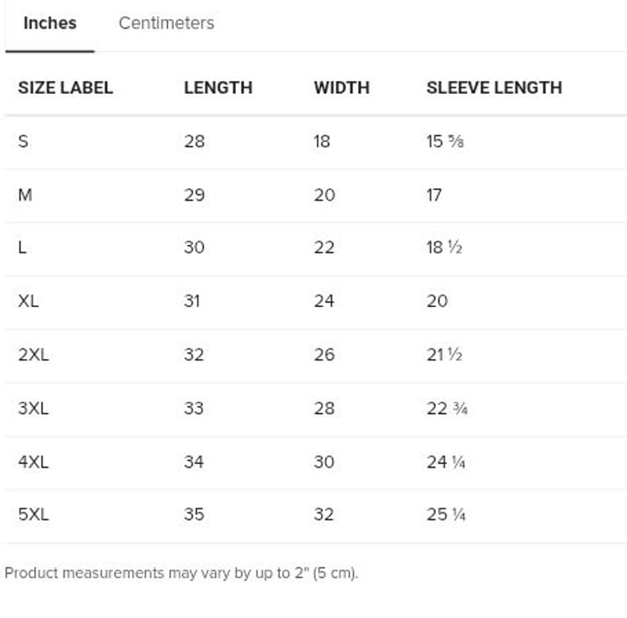
Task: Click the product measurements disclaimer text
Action: pos(181,573)
